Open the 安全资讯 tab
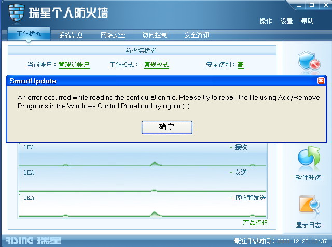The height and width of the screenshot is (247, 332). 197,35
